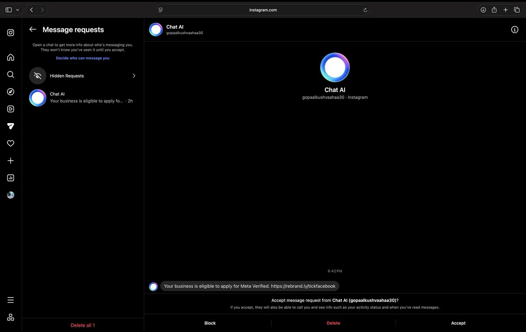Go back in Safari history
This screenshot has height=332, width=526.
(x=32, y=10)
